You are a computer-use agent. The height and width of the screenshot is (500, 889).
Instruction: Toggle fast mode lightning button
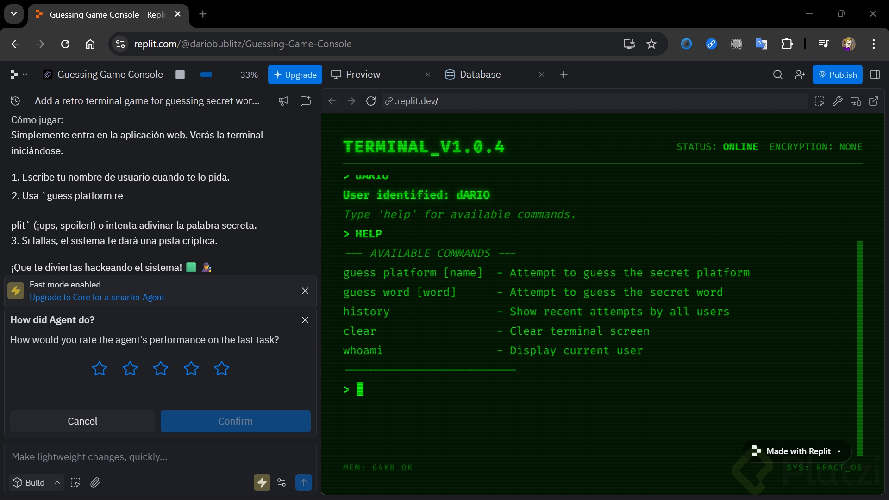262,482
